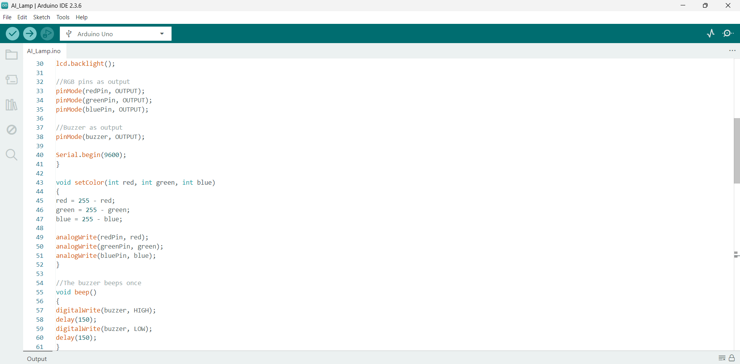Viewport: 740px width, 364px height.
Task: Click the line 'analogWrite(greenPin, green);'
Action: point(110,246)
